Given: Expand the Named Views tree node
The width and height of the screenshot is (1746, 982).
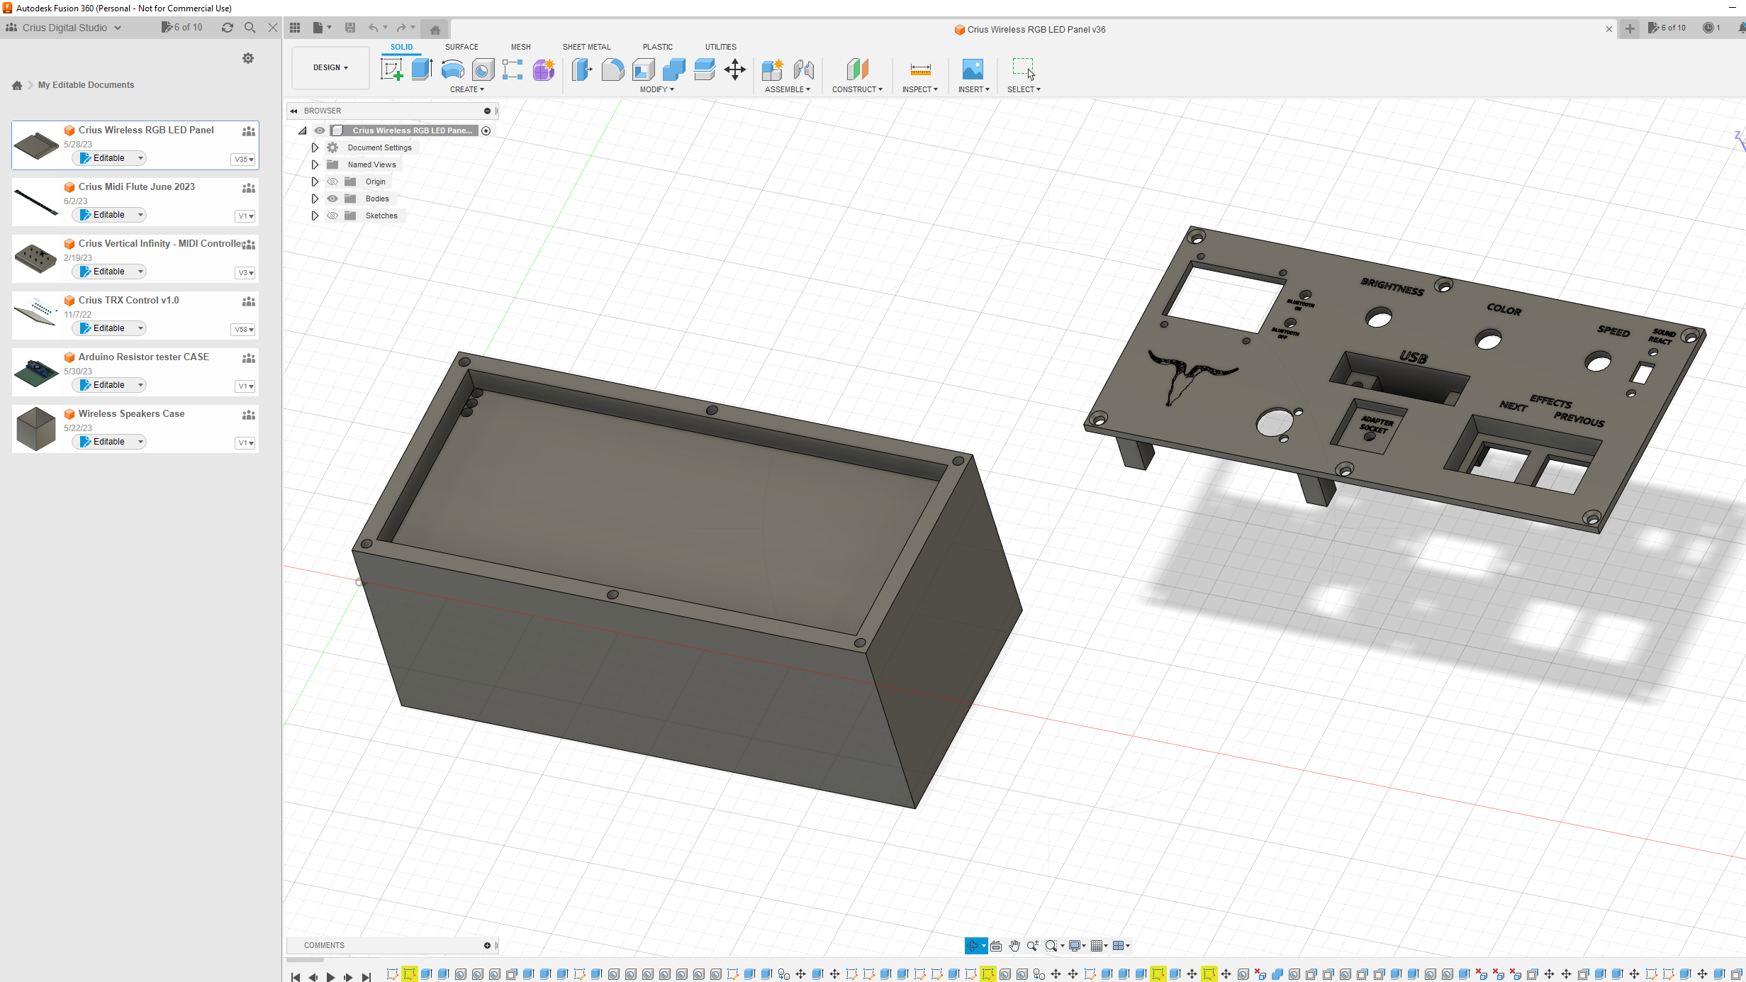Looking at the screenshot, I should [315, 164].
